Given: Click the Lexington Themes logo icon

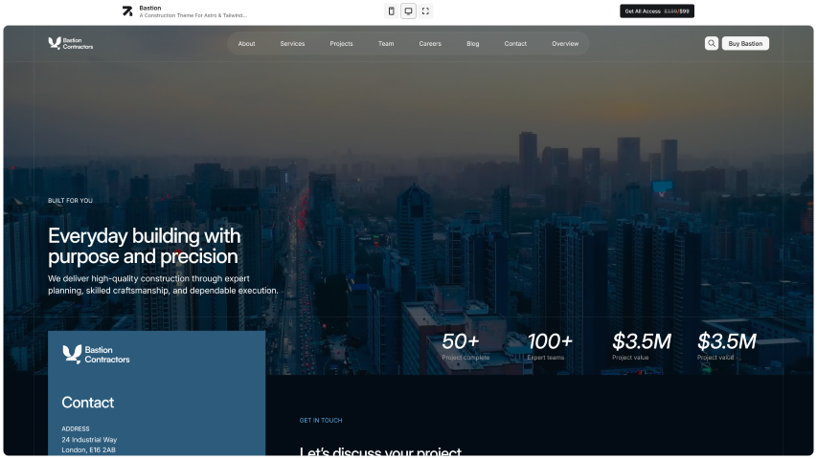Looking at the screenshot, I should (127, 11).
